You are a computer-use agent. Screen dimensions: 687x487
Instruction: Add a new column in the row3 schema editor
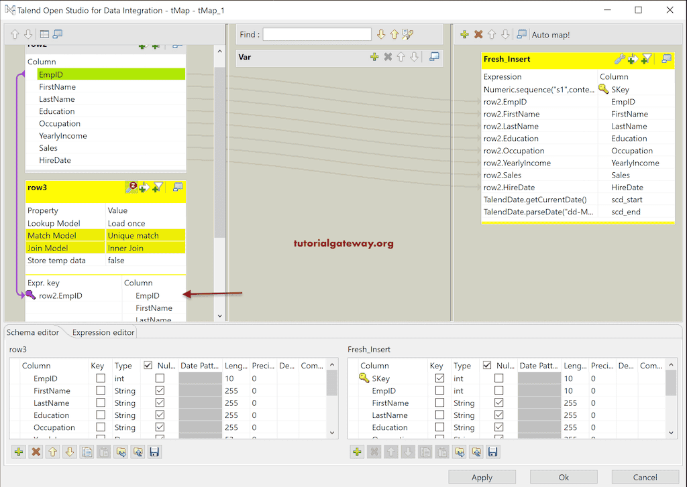tap(19, 451)
